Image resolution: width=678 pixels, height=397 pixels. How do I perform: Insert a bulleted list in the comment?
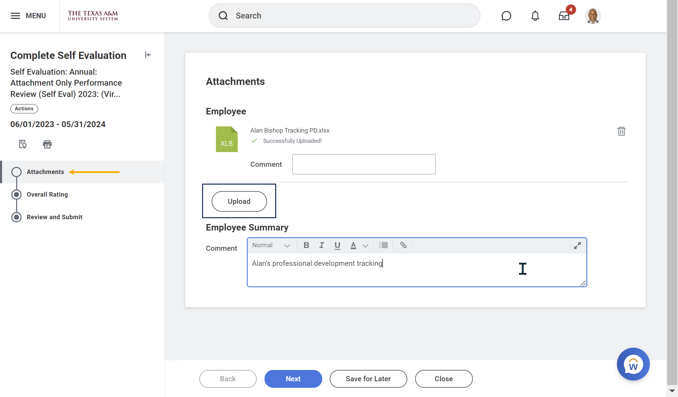click(383, 245)
